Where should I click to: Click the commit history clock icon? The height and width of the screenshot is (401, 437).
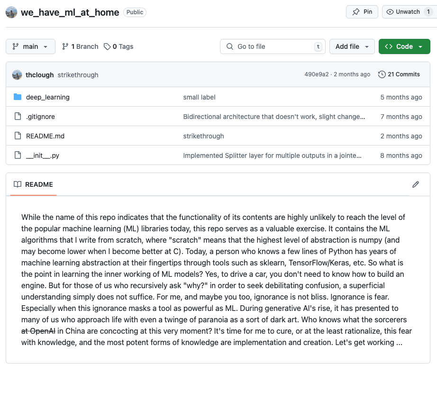coord(382,74)
